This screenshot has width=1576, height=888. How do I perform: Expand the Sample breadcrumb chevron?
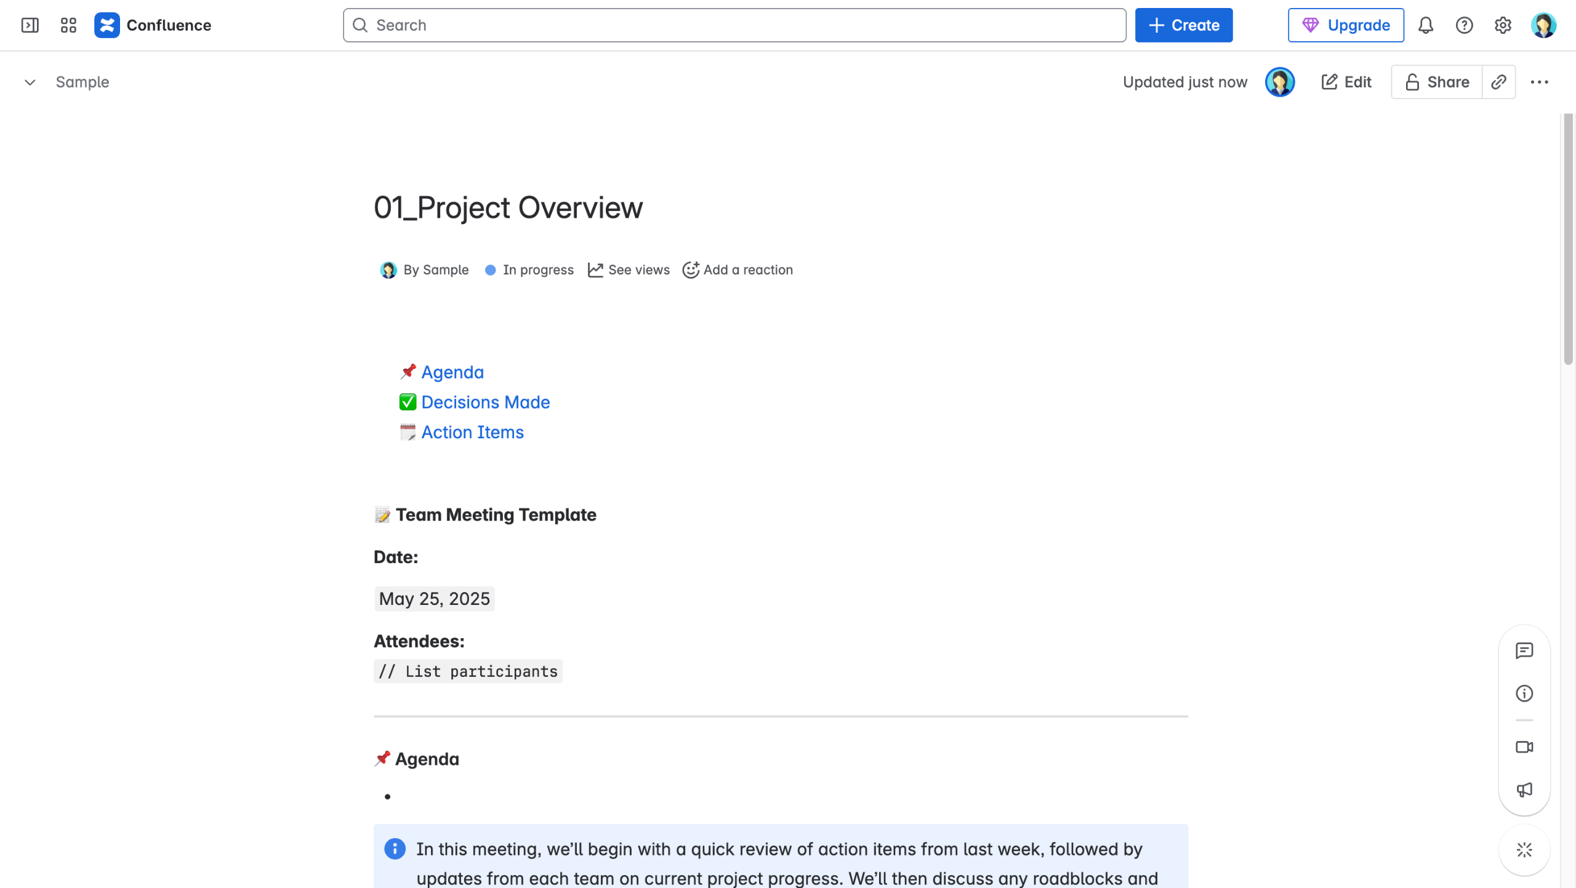tap(30, 82)
